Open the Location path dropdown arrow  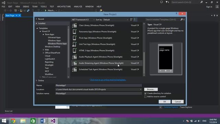click(141, 90)
